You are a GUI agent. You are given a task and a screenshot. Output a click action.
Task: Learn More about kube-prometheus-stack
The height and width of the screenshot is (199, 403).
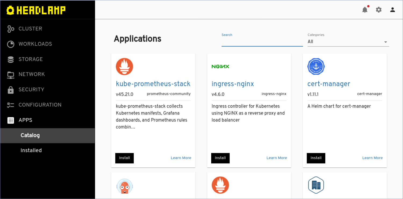coord(181,158)
